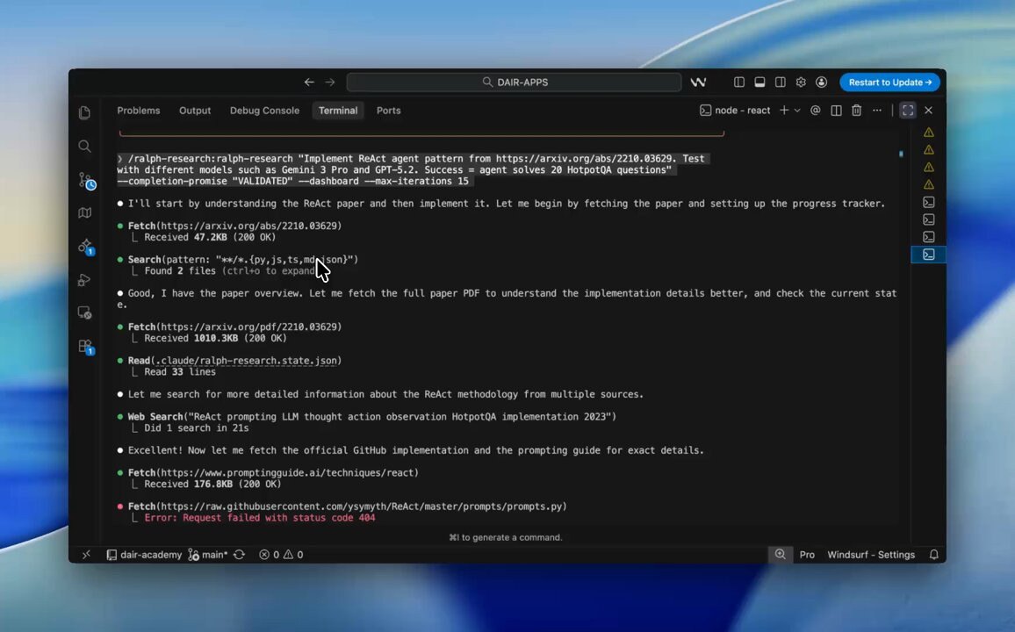1015x632 pixels.
Task: Click the 'Received 47.2KB (200 OK)' line
Action: click(x=210, y=237)
